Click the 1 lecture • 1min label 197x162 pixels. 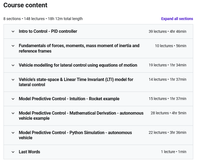click(173, 152)
